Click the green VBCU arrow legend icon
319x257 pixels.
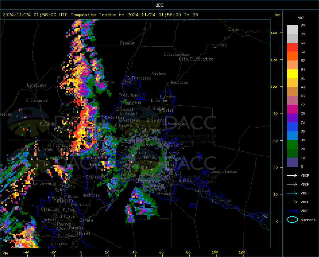pos(292,202)
